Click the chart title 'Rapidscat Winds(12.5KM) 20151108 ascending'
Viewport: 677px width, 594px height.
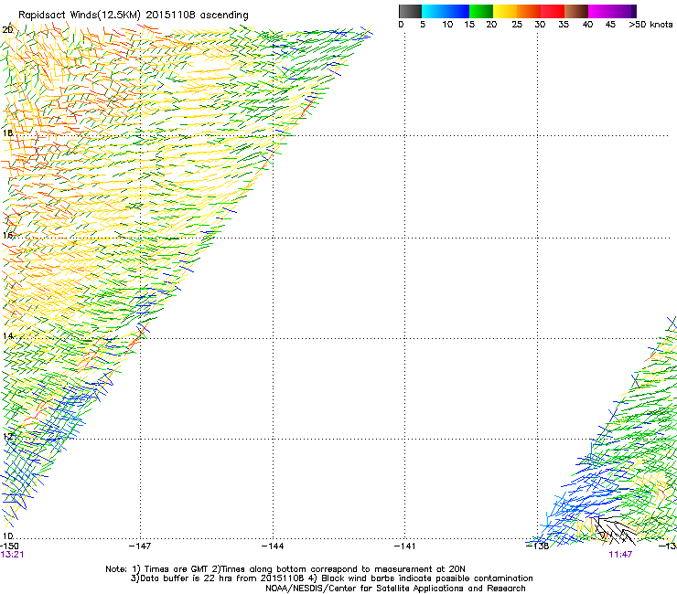(x=134, y=16)
